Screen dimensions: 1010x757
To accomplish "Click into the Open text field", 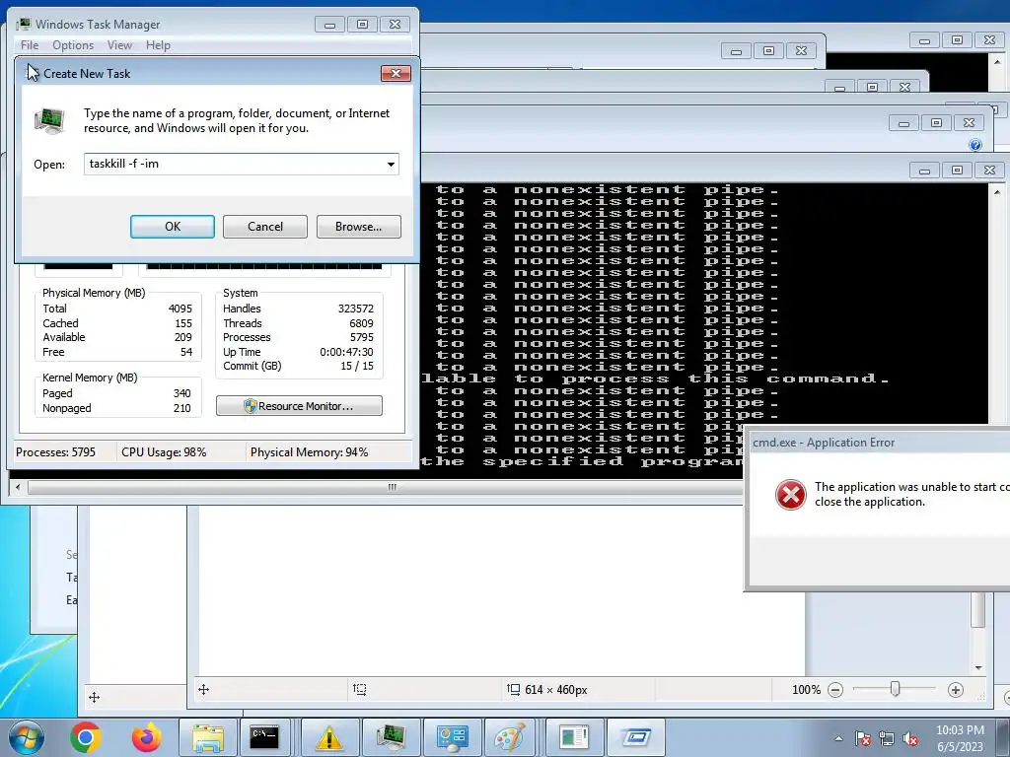I will (235, 164).
